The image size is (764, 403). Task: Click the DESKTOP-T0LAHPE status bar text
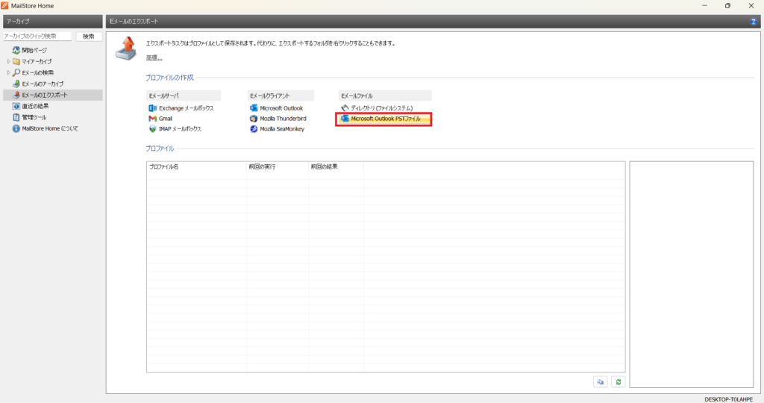tap(728, 399)
